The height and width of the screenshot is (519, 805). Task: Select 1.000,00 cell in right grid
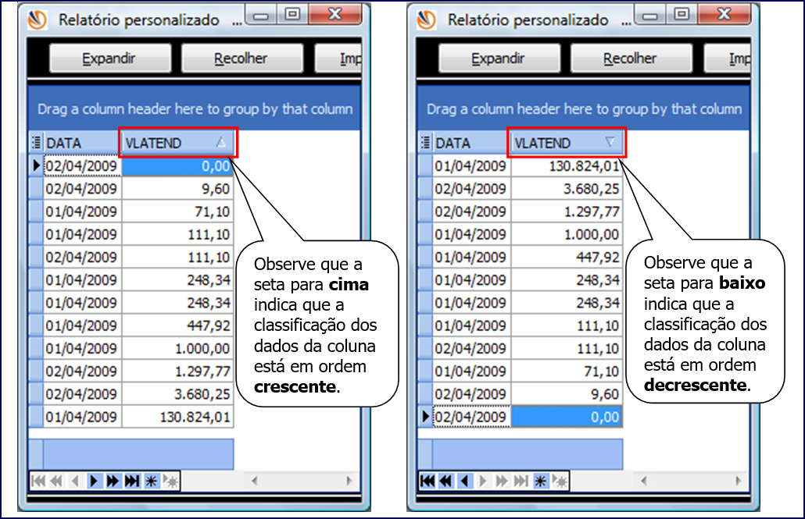click(567, 234)
